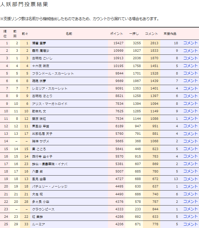Open コメント link for レミリア・スカーレット
This screenshot has width=199, height=228.
click(191, 88)
